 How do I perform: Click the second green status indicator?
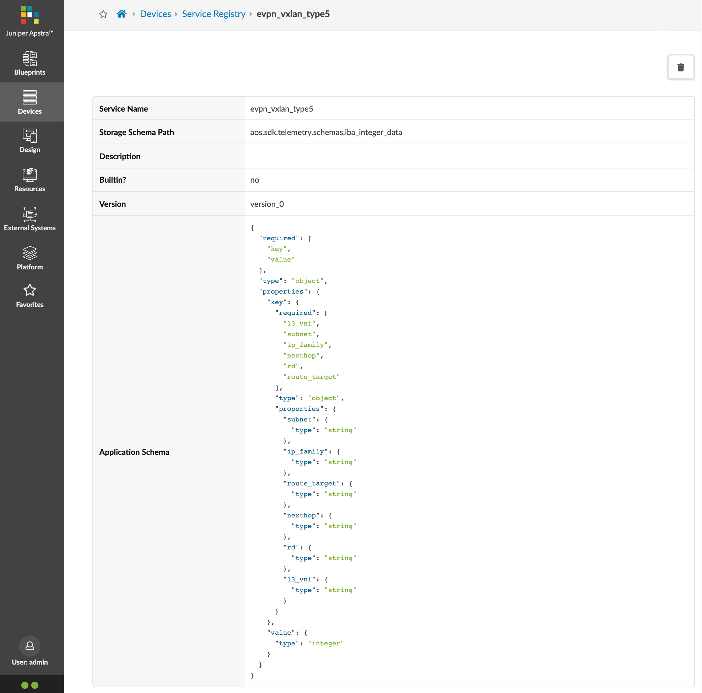(35, 685)
